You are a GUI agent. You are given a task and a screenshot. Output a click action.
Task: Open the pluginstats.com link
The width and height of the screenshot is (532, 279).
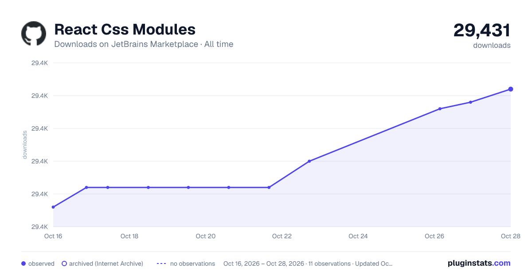[479, 263]
